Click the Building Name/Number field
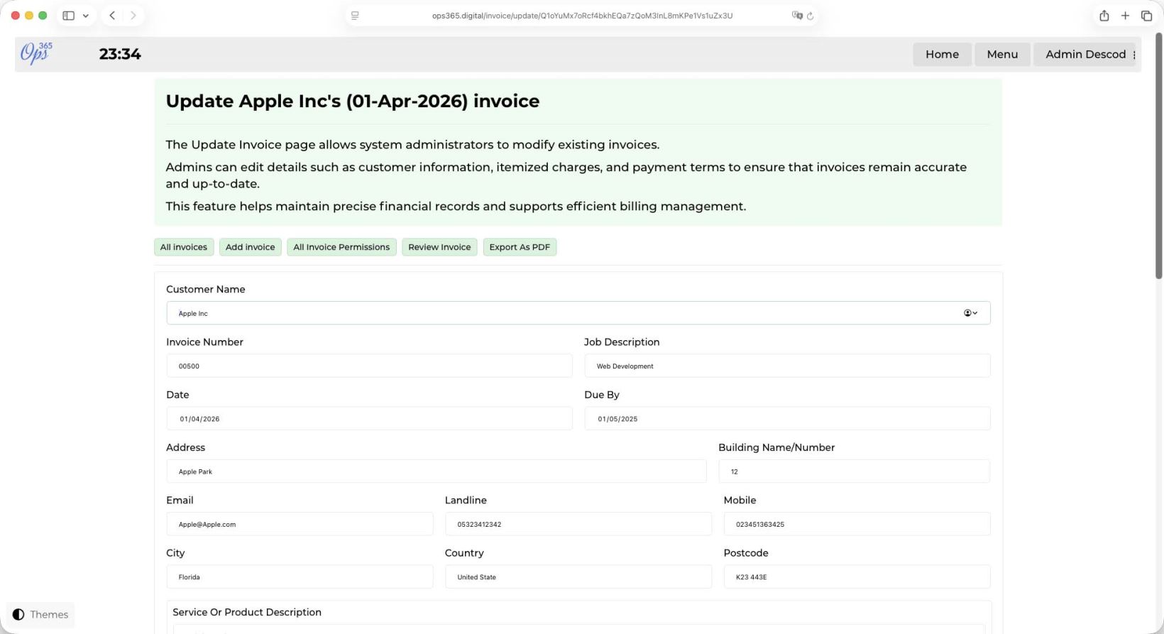This screenshot has width=1164, height=634. (x=854, y=471)
